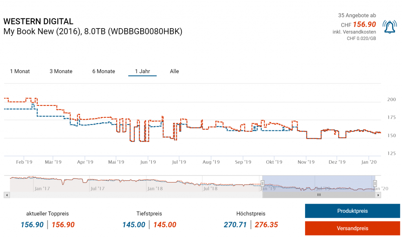The height and width of the screenshot is (237, 402).
Task: Click the 35 Angebote ab text
Action: tap(357, 15)
